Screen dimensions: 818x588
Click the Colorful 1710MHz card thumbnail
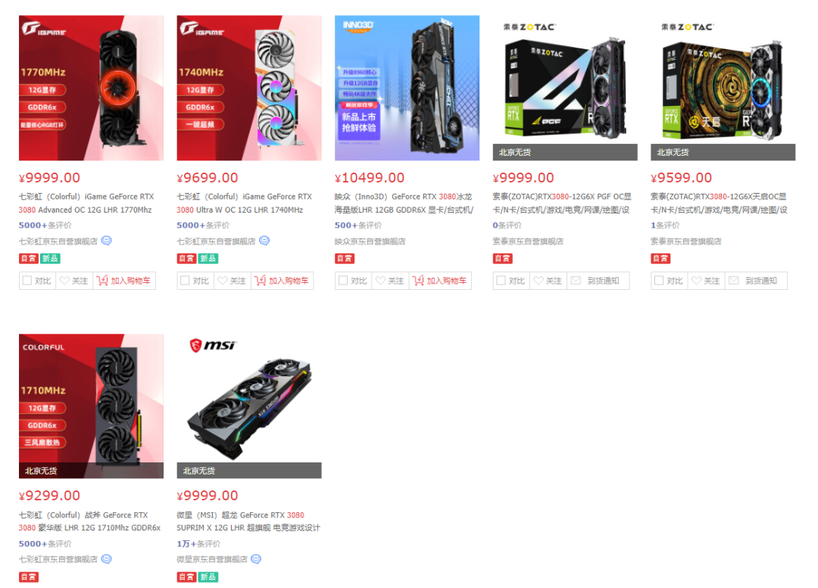[x=92, y=406]
